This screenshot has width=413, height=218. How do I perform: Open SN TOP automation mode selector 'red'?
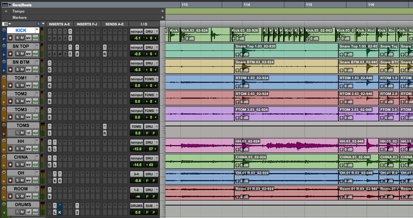click(x=35, y=54)
